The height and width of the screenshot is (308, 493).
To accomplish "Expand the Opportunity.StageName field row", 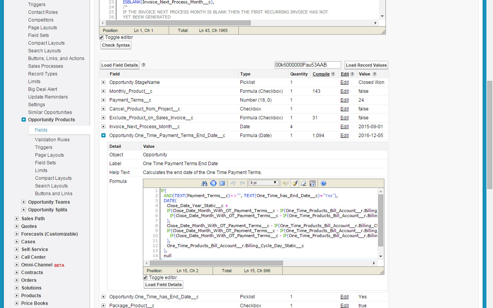I will pyautogui.click(x=103, y=82).
